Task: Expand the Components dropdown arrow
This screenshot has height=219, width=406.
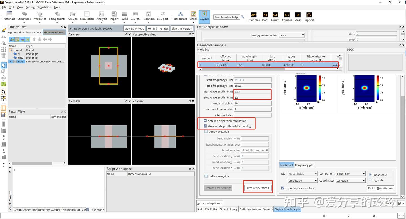Action: coord(57,22)
